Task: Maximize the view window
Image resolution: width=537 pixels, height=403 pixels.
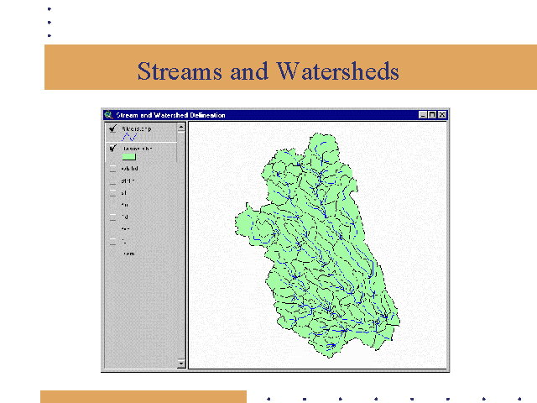Action: [433, 115]
